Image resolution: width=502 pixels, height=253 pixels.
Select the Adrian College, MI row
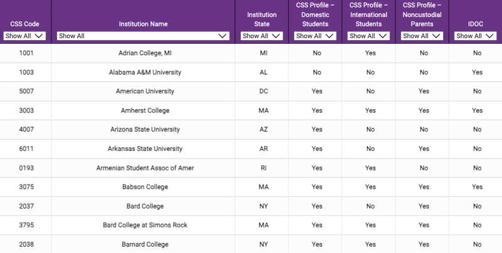tap(251, 53)
